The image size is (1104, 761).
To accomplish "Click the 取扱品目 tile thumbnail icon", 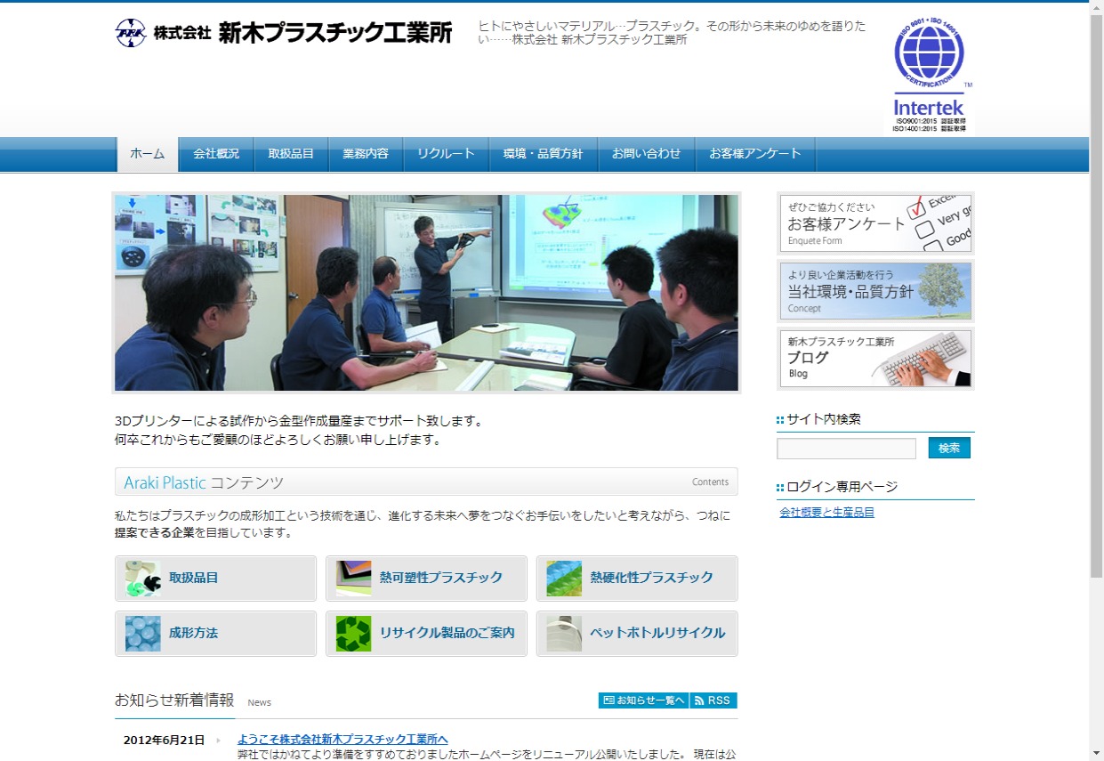I will [x=143, y=579].
